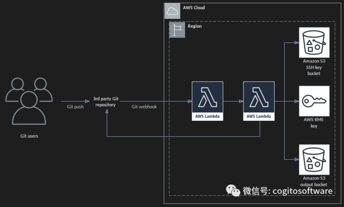
Task: Click the 'Git webhook' label
Action: [x=144, y=107]
